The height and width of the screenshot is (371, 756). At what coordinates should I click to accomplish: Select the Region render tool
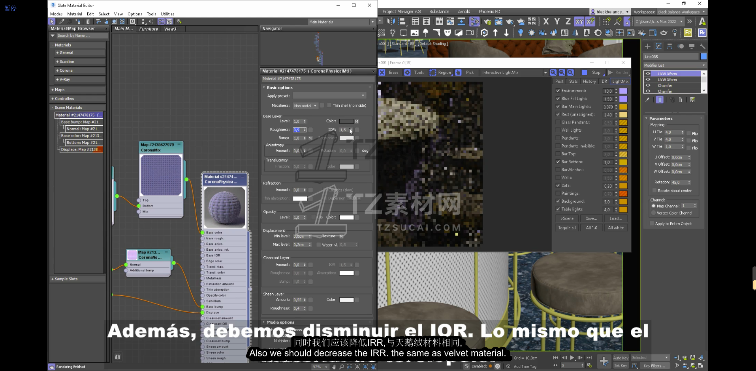pos(440,73)
